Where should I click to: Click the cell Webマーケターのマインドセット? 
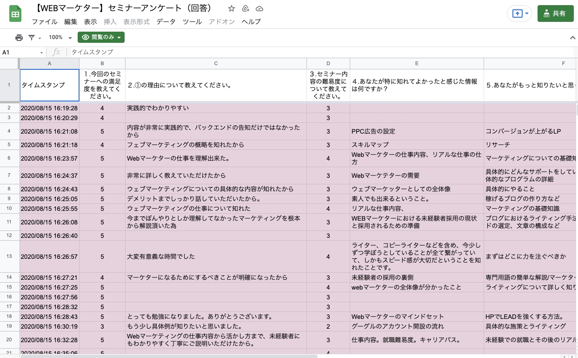pyautogui.click(x=417, y=317)
